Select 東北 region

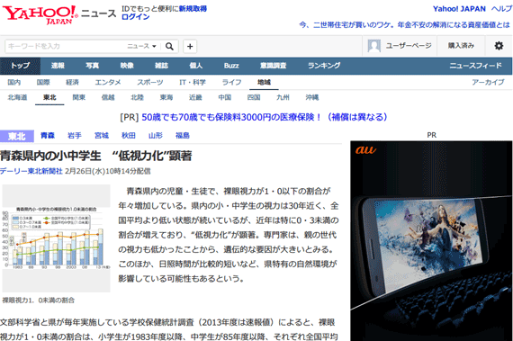(x=49, y=97)
